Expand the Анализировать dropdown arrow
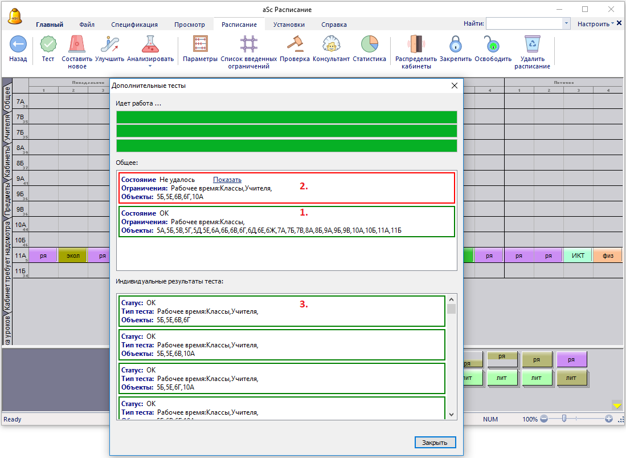The image size is (626, 458). point(150,66)
